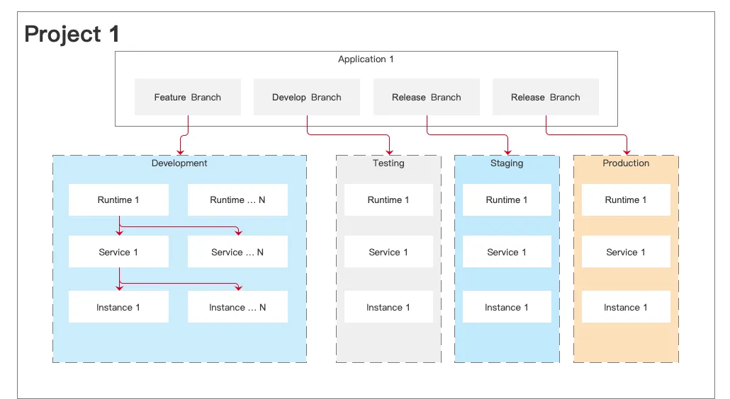Click Service 1 inside the Development panel

point(118,253)
